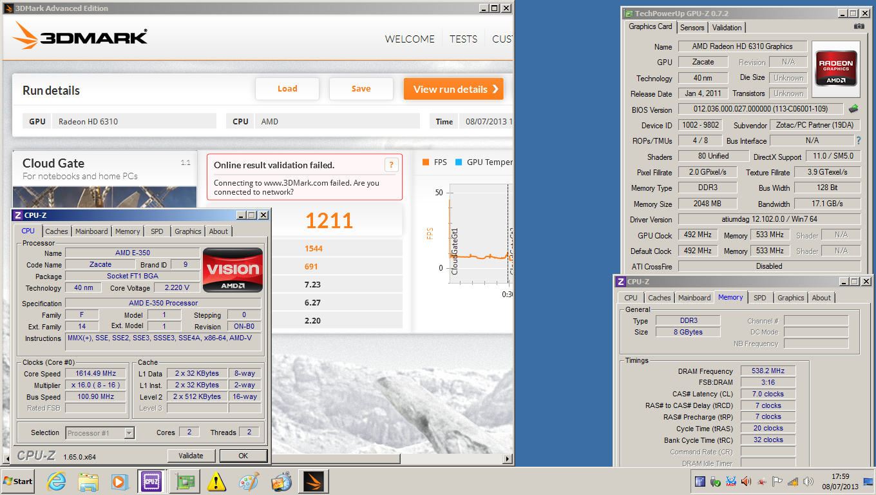Click the Bus Interface question mark in GPU-Z
876x495 pixels.
pos(858,141)
